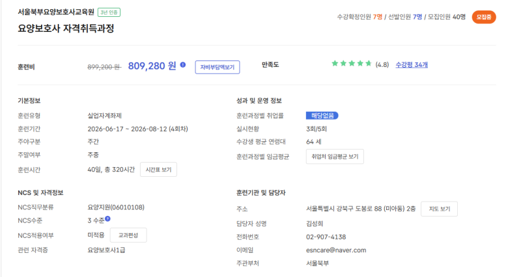Click the 성과 및 운영 정보 heading
Image resolution: width=508 pixels, height=277 pixels.
(x=259, y=101)
